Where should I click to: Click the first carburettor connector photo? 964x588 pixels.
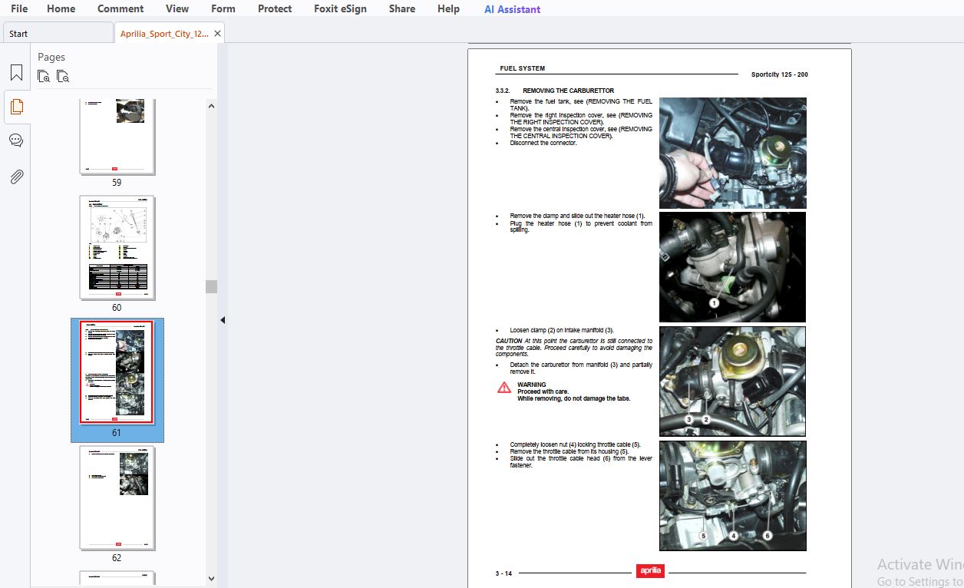(x=732, y=153)
